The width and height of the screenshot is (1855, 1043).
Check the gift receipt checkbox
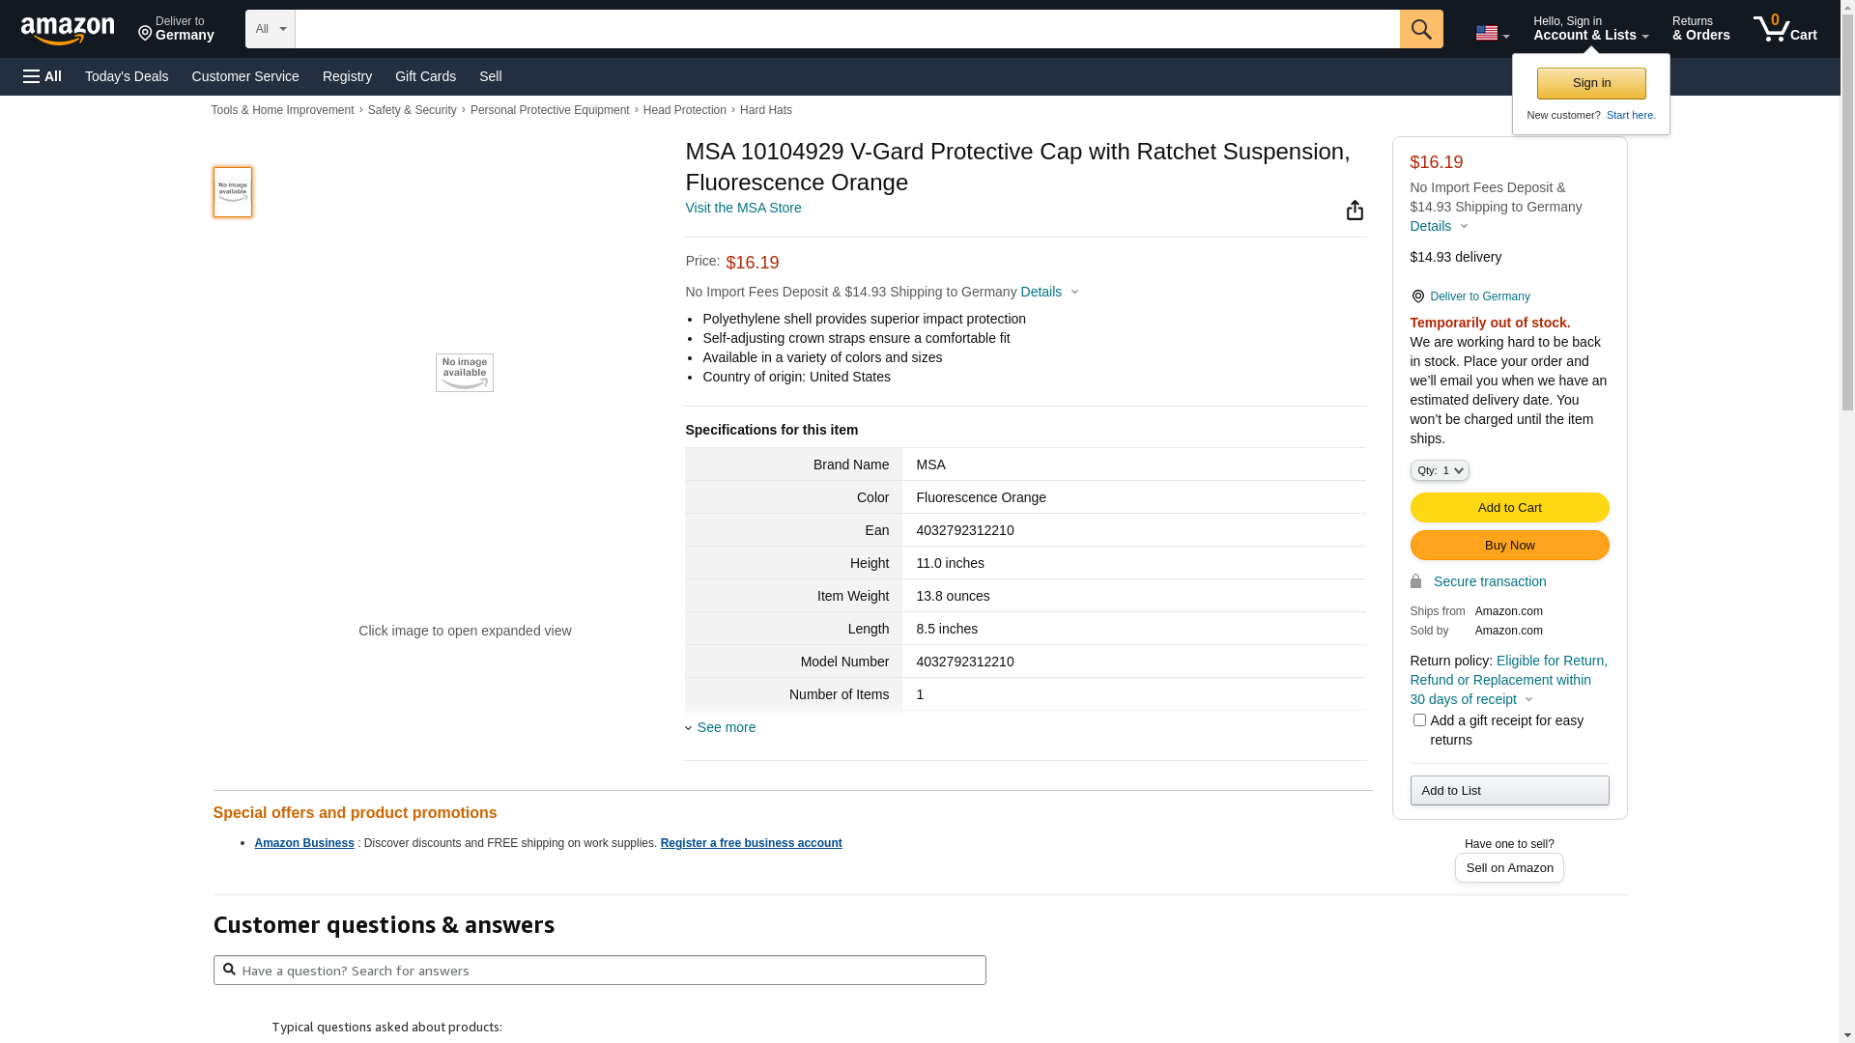click(1418, 720)
